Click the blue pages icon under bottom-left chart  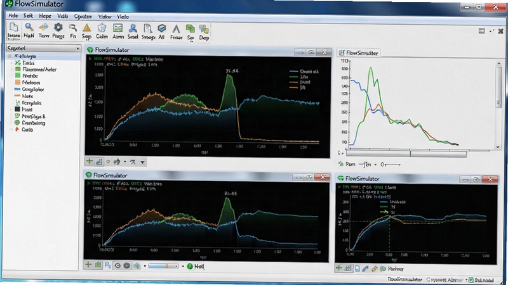click(x=107, y=265)
